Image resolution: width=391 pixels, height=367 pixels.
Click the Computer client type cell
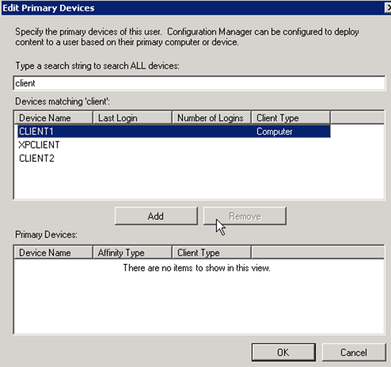[274, 132]
